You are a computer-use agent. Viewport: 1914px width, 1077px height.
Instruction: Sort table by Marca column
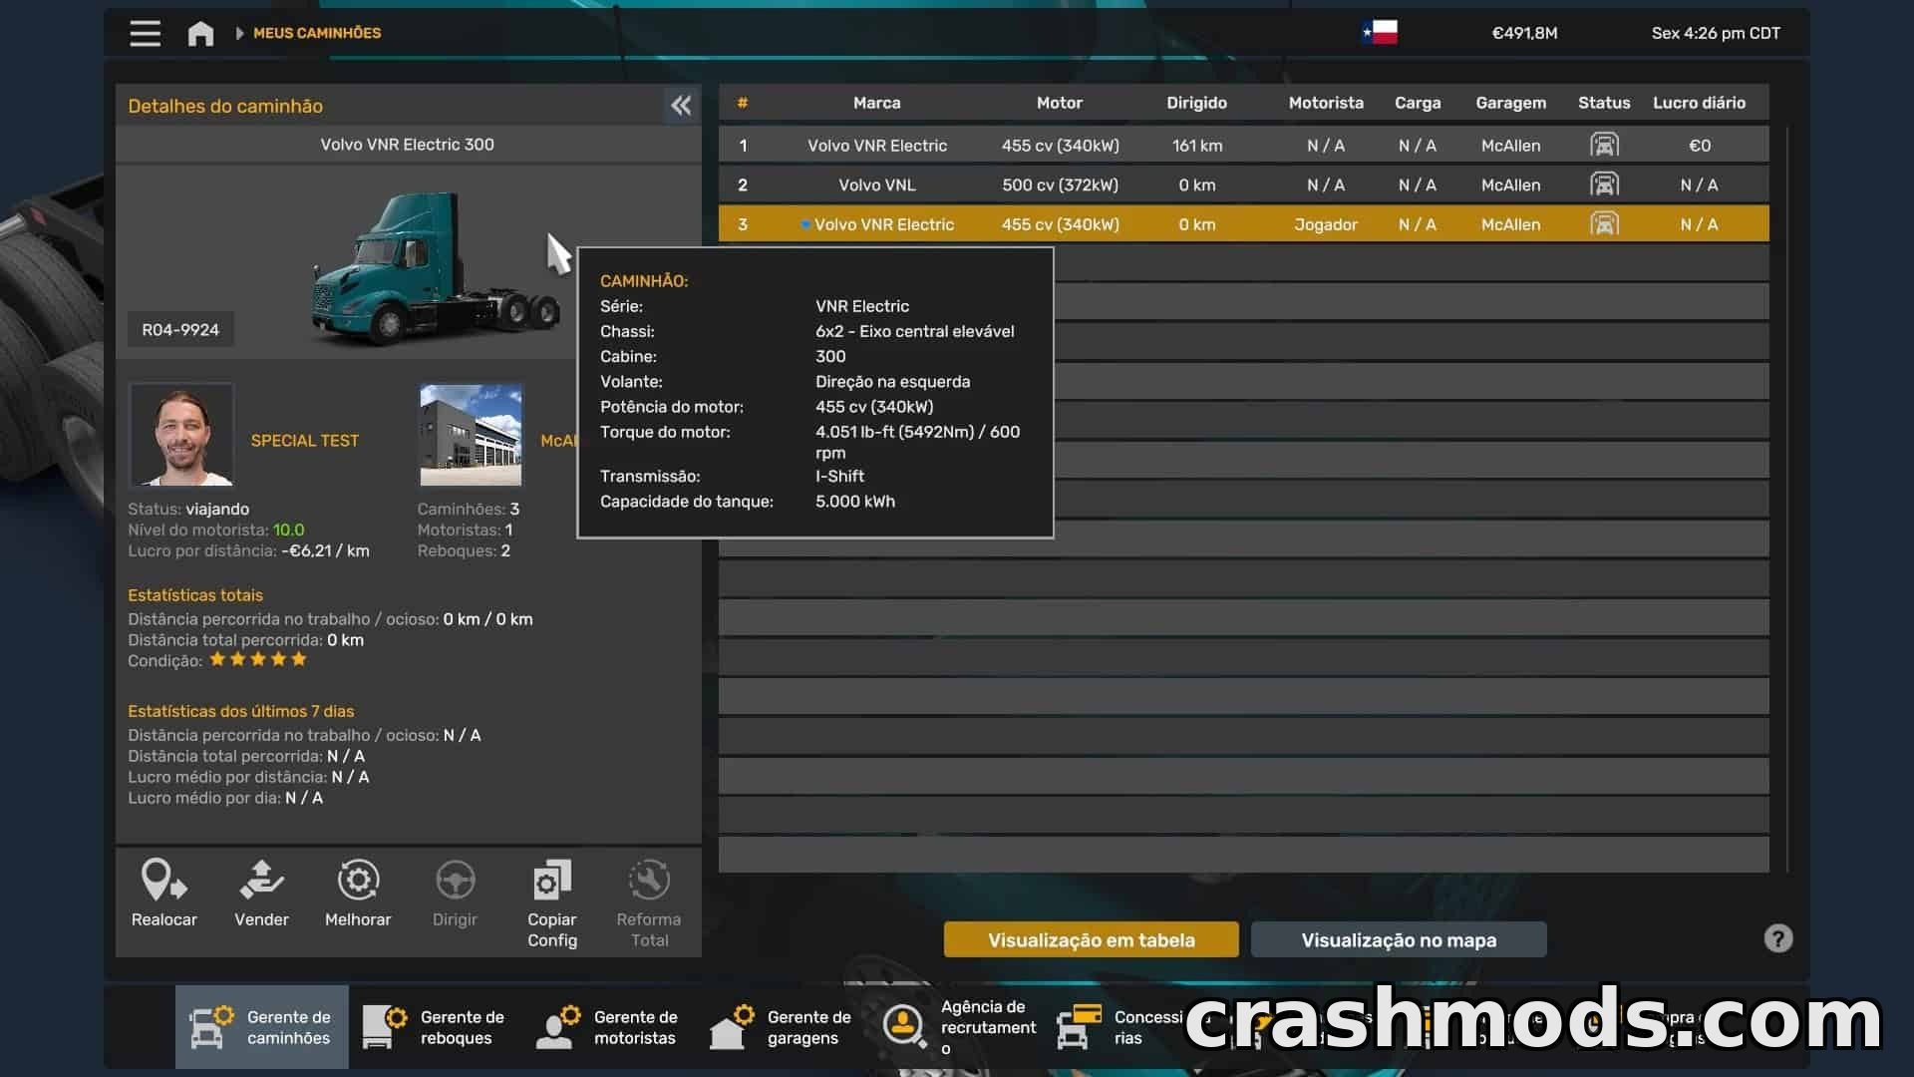pyautogui.click(x=876, y=103)
